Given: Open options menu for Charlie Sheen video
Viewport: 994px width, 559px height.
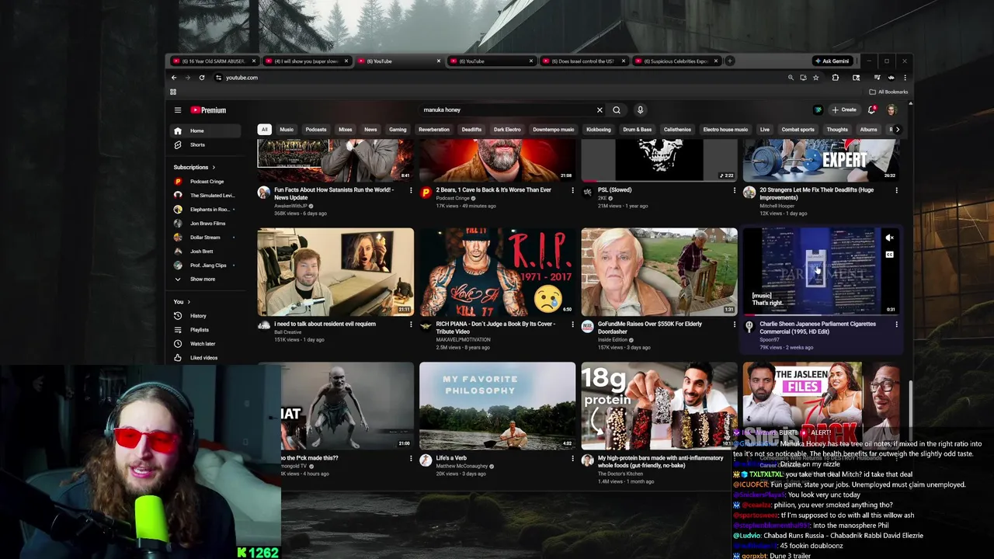Looking at the screenshot, I should (896, 325).
